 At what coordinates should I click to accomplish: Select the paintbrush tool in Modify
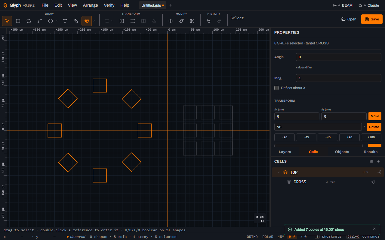(181, 21)
